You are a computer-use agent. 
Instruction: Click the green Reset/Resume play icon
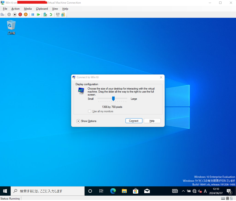coord(38,15)
